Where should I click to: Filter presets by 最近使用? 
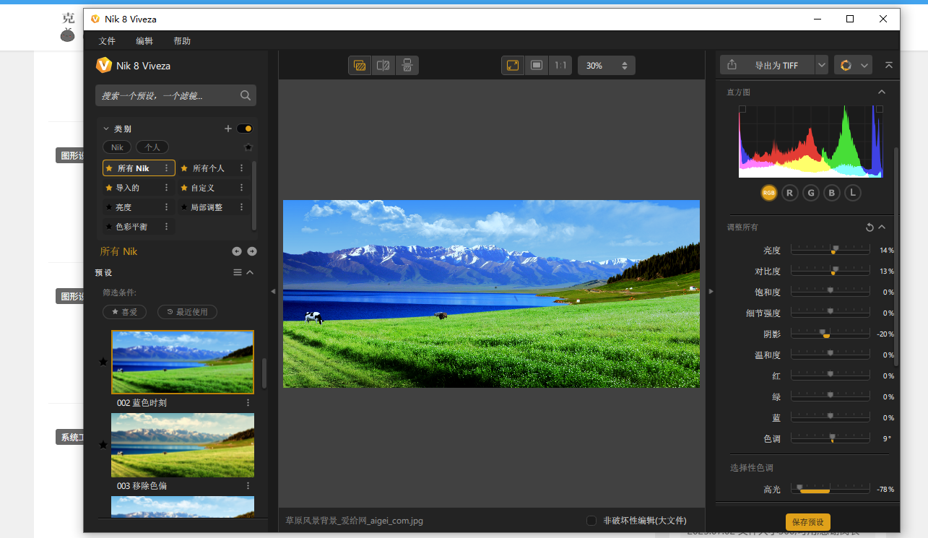[187, 312]
